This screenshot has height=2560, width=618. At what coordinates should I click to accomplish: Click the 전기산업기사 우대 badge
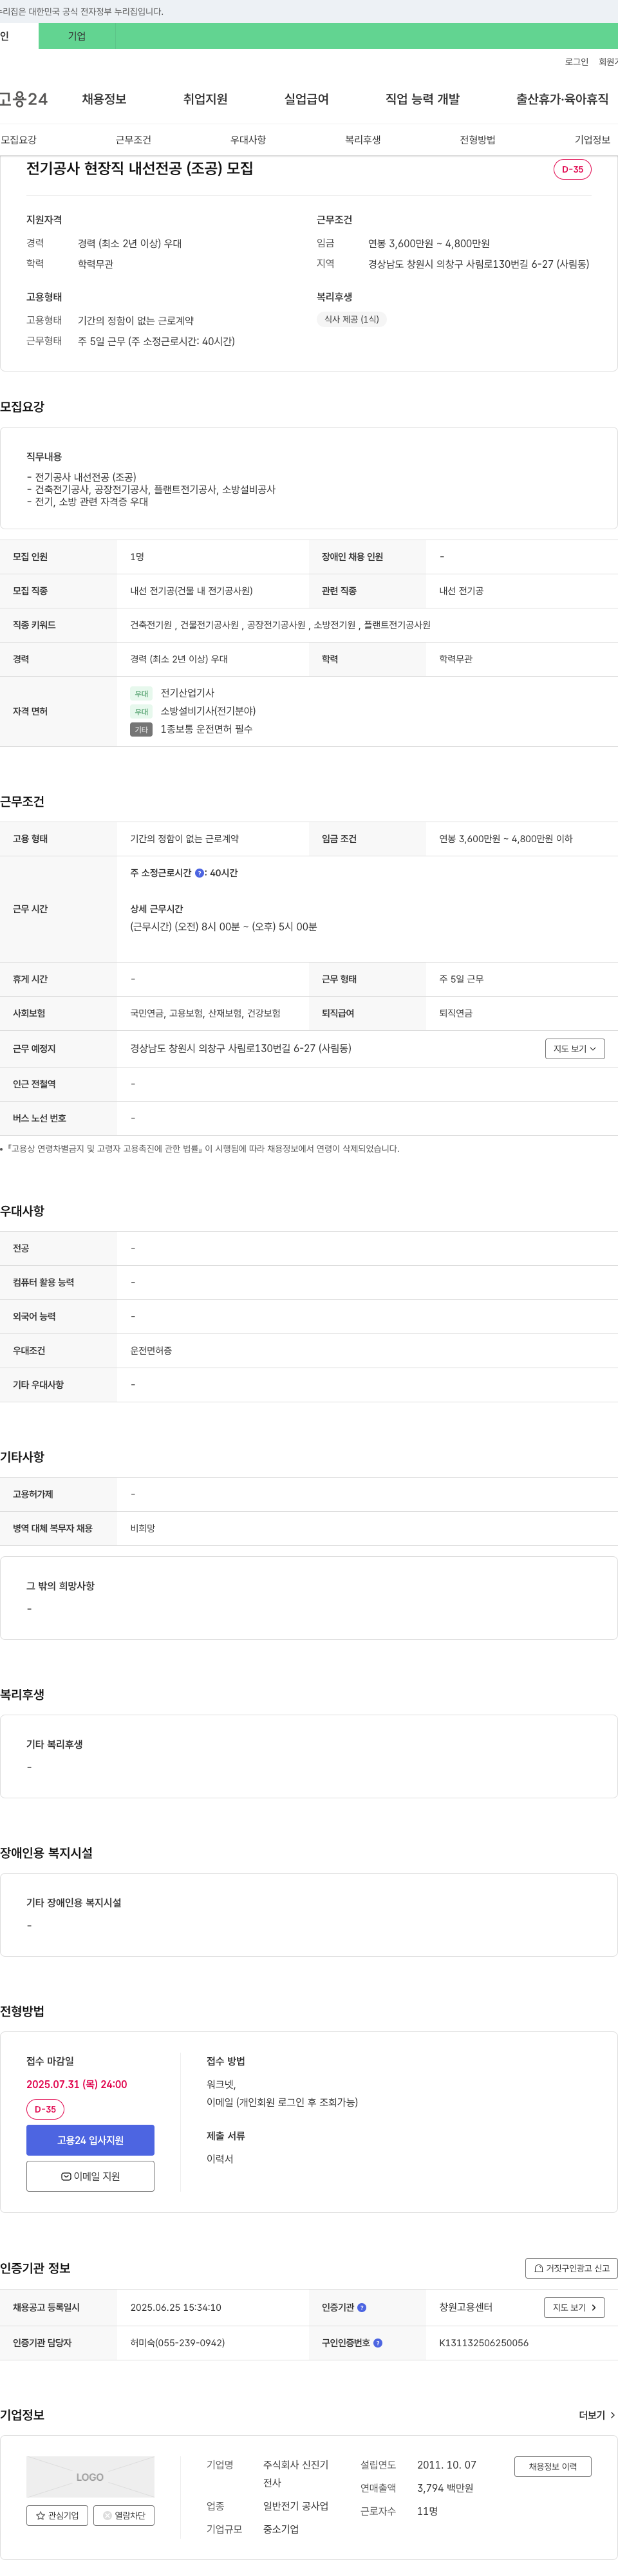pyautogui.click(x=141, y=693)
